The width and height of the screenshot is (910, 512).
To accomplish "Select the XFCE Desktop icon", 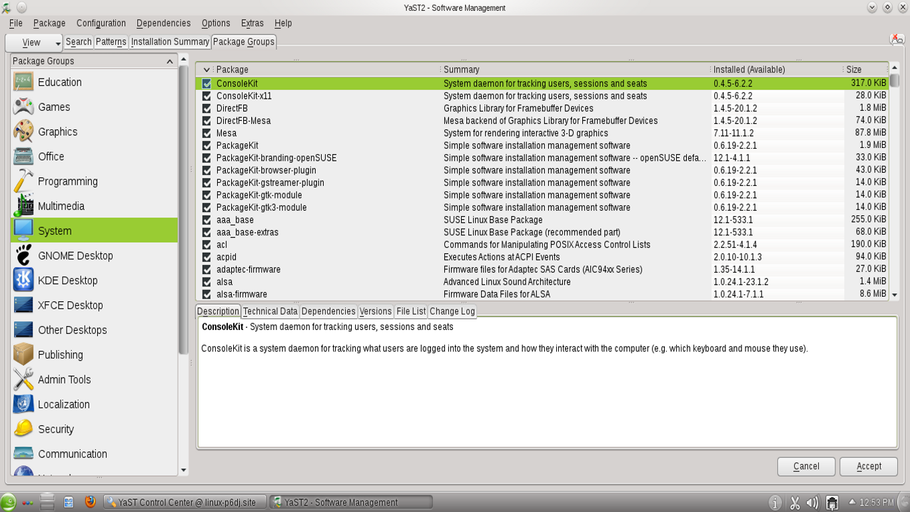I will [x=23, y=305].
